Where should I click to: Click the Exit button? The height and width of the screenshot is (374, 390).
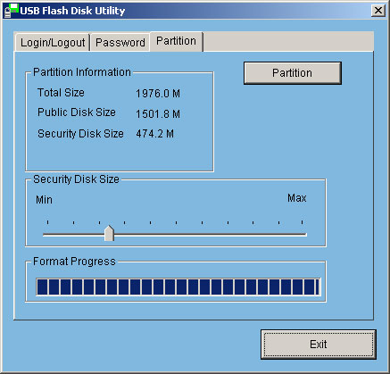pyautogui.click(x=319, y=345)
